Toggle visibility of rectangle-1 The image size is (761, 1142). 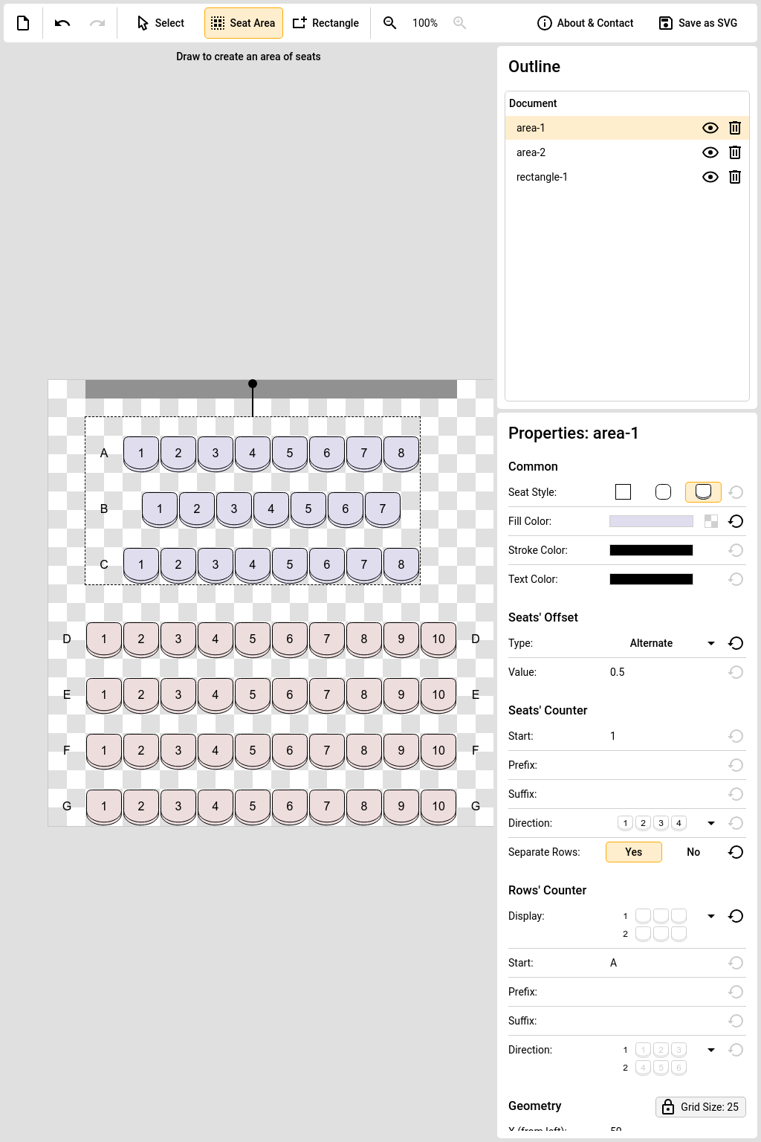point(710,177)
